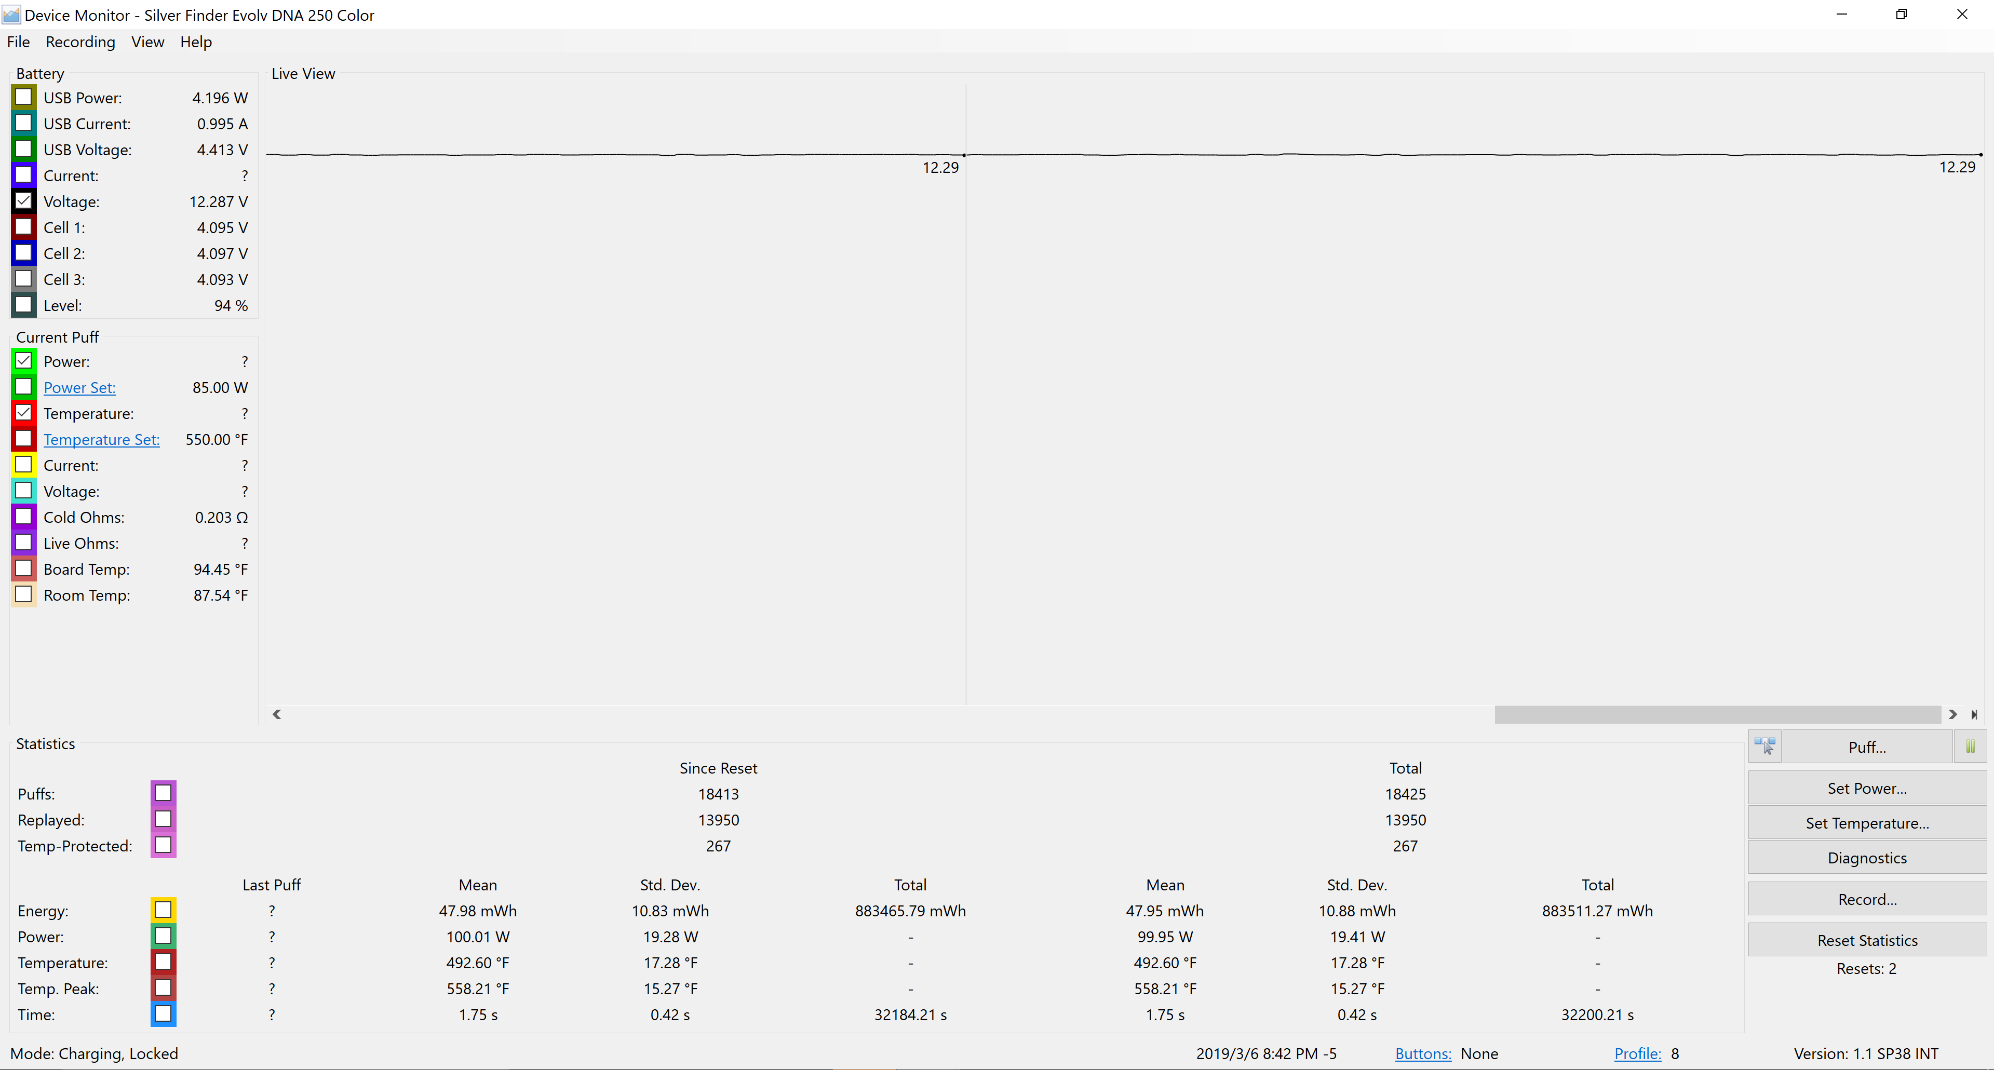Open the View menu
This screenshot has width=1994, height=1070.
pos(147,42)
